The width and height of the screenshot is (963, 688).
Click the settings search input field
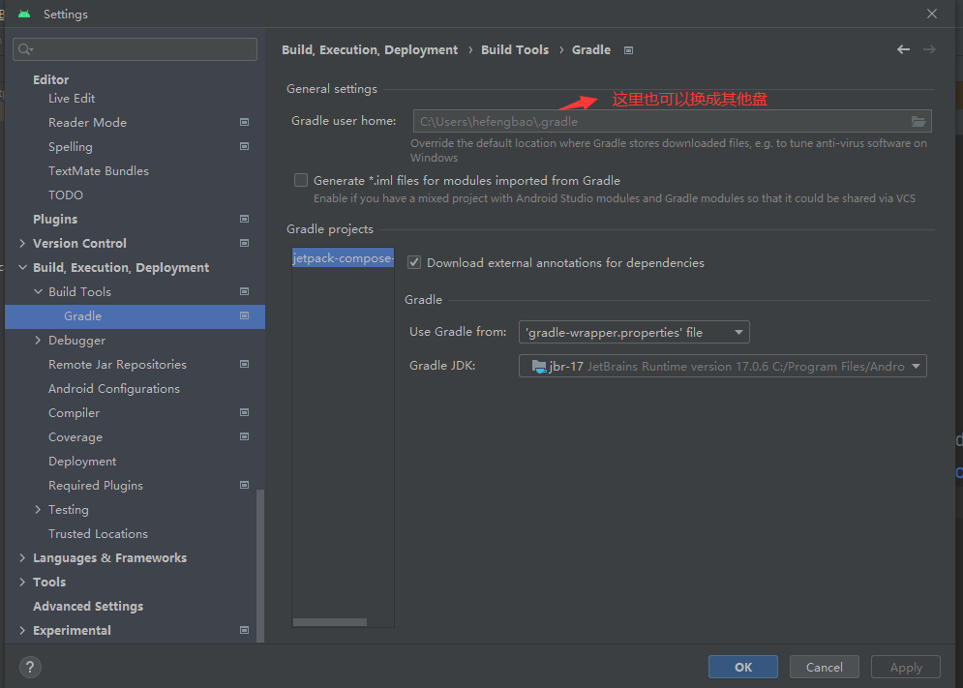point(135,49)
